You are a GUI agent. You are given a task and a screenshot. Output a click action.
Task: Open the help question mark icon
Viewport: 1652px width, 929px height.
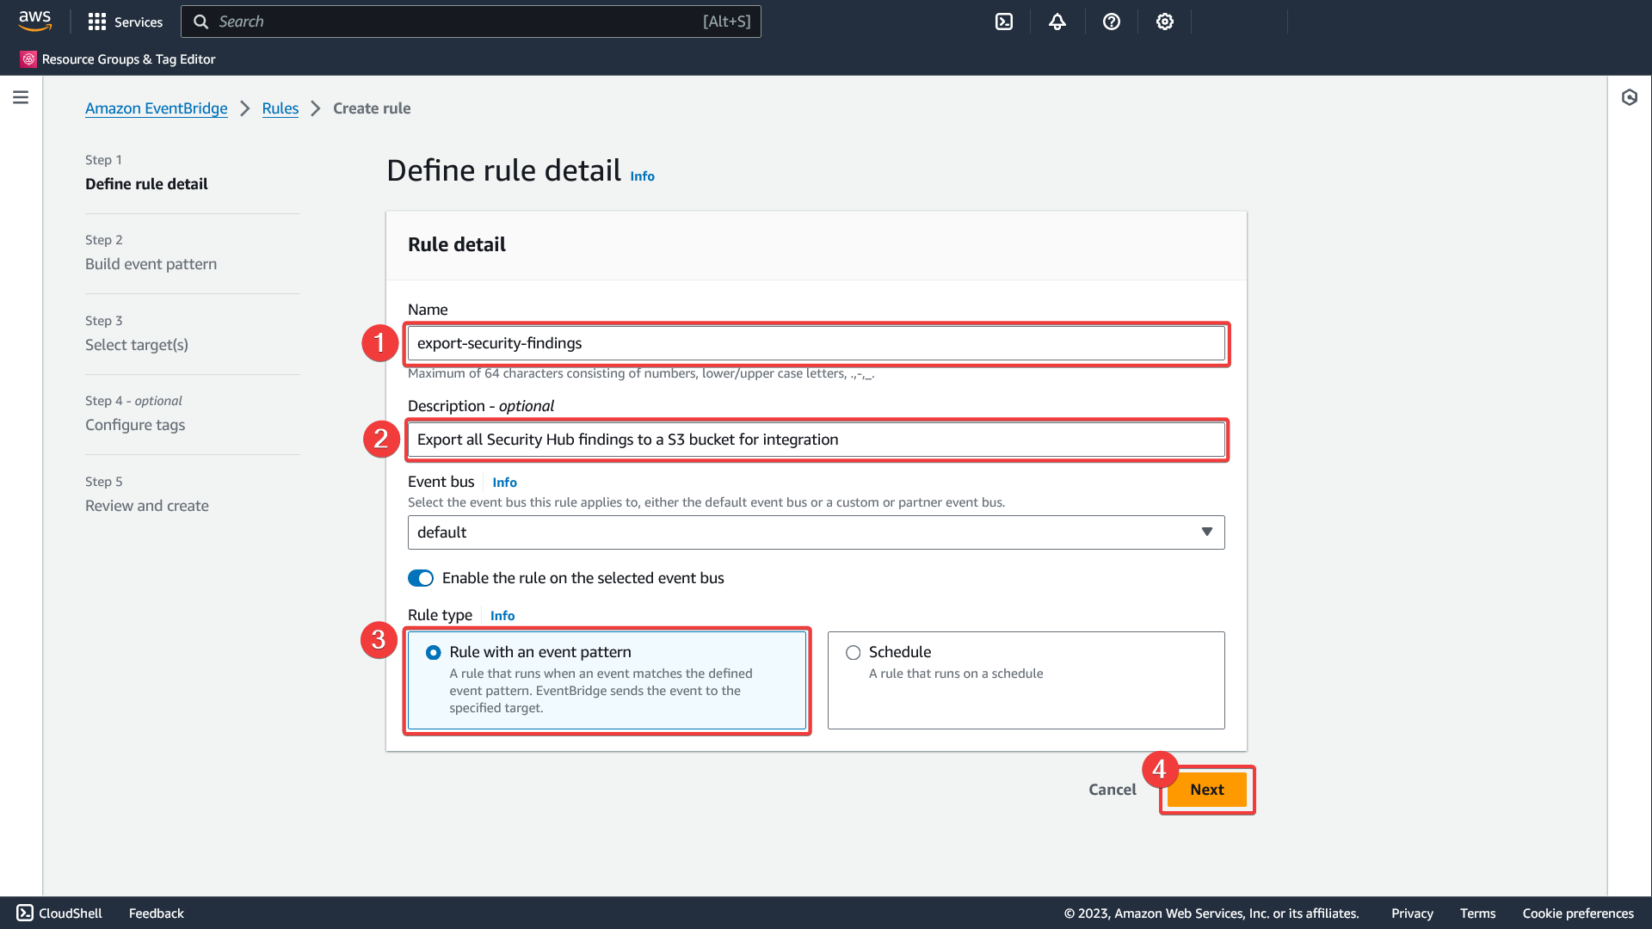[x=1112, y=22]
